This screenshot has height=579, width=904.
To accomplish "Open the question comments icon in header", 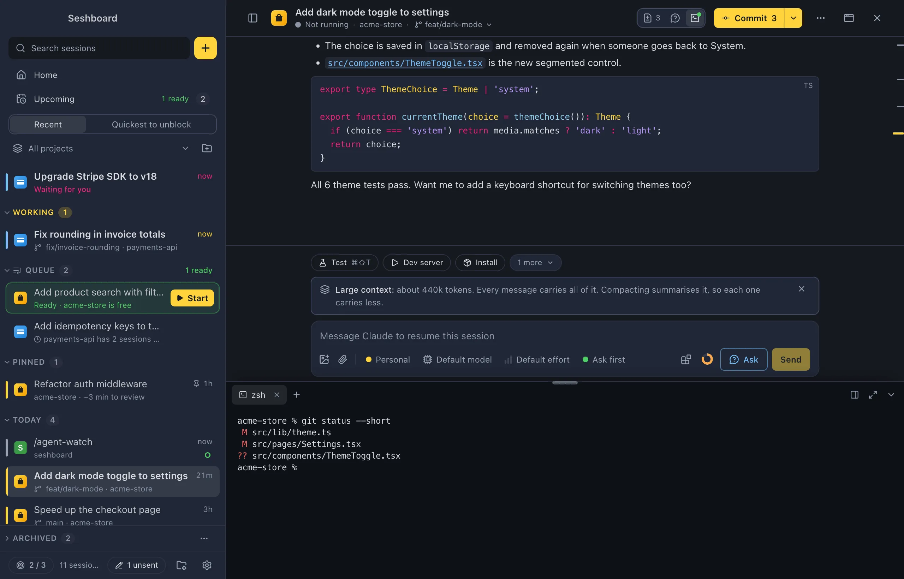I will (x=675, y=18).
